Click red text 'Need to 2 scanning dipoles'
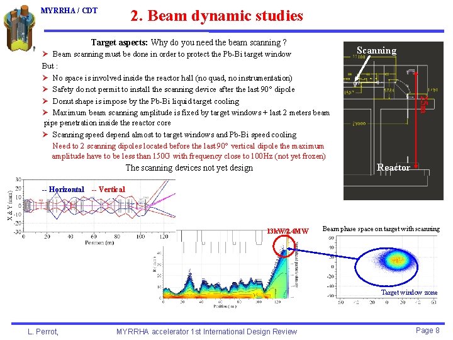 [x=188, y=146]
